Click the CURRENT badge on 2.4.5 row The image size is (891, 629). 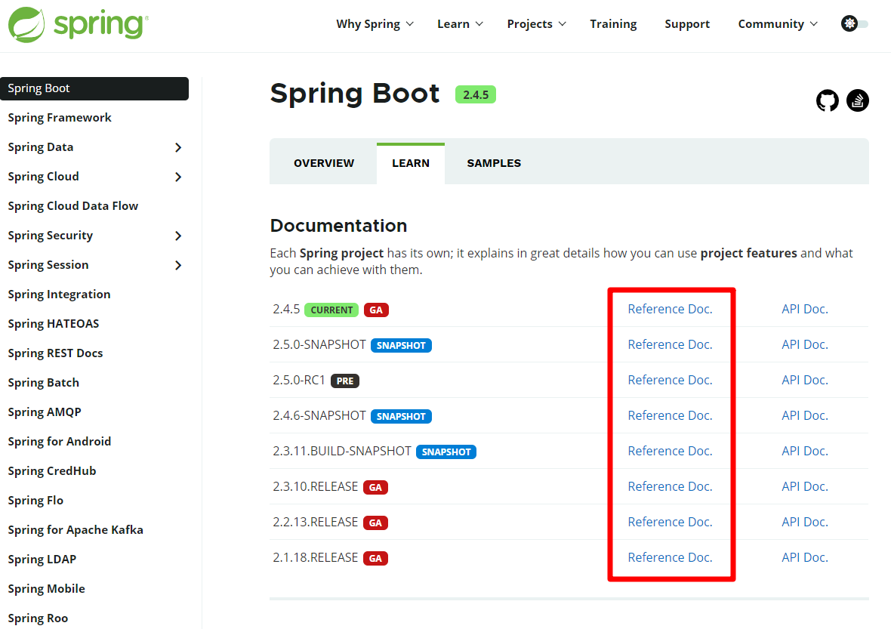(331, 310)
